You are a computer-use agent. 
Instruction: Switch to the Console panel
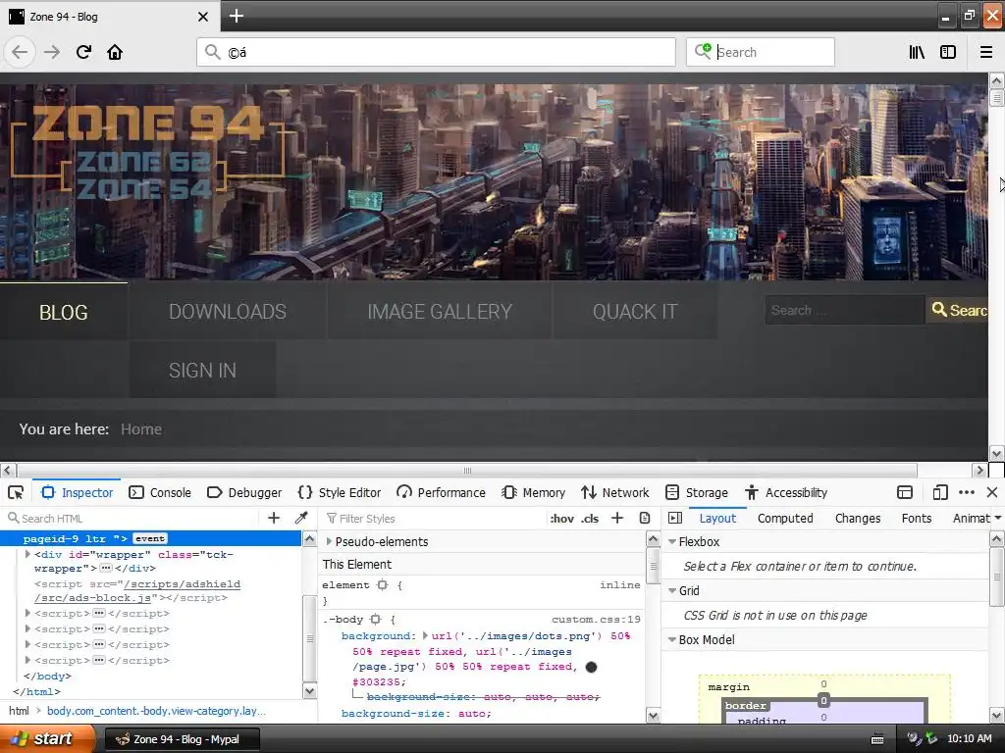pyautogui.click(x=160, y=492)
